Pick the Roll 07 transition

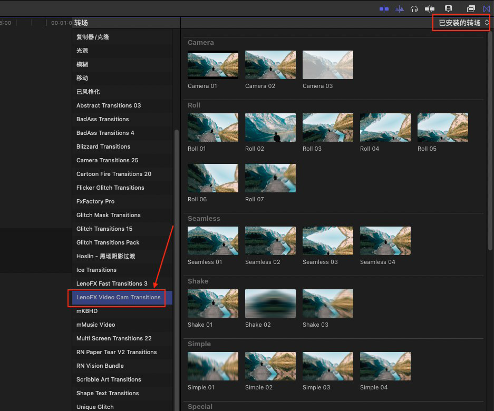[270, 178]
